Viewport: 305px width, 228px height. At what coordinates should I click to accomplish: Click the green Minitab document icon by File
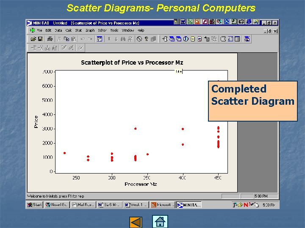tap(32, 30)
